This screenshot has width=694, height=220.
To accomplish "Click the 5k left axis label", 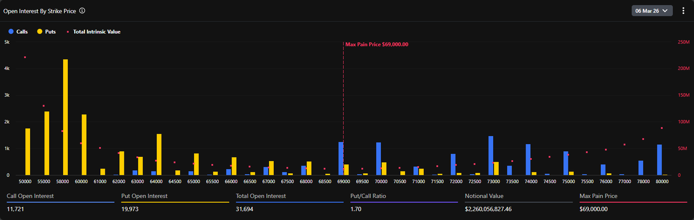I will click(x=6, y=42).
